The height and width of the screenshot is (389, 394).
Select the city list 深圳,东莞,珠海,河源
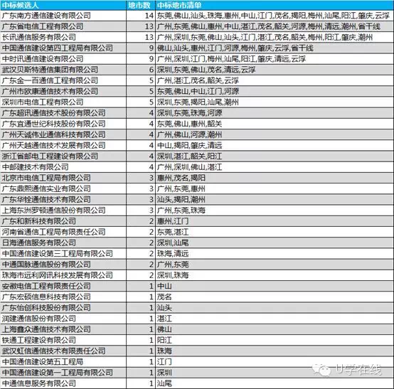pyautogui.click(x=275, y=113)
